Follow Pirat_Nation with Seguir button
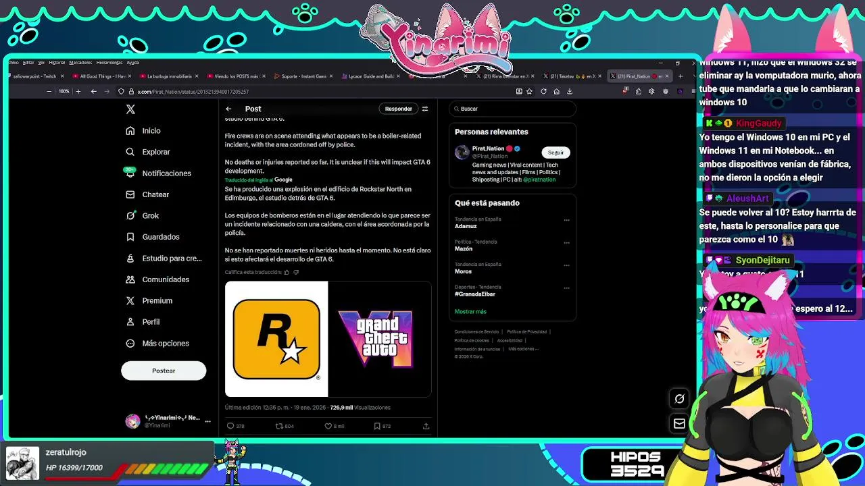Viewport: 865px width, 486px height. pyautogui.click(x=555, y=153)
